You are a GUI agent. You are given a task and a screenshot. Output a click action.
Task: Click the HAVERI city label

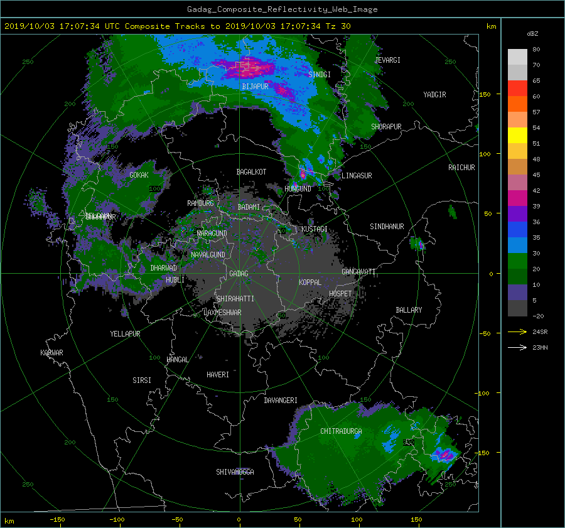[x=218, y=374]
